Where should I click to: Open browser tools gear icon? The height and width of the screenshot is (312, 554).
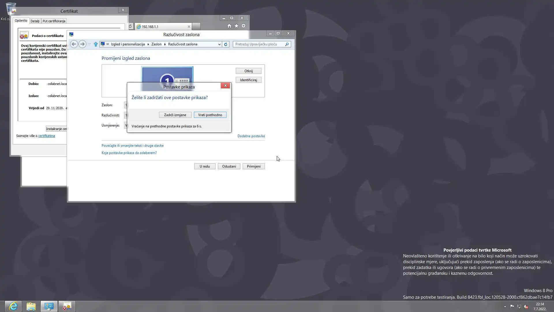pos(244,26)
